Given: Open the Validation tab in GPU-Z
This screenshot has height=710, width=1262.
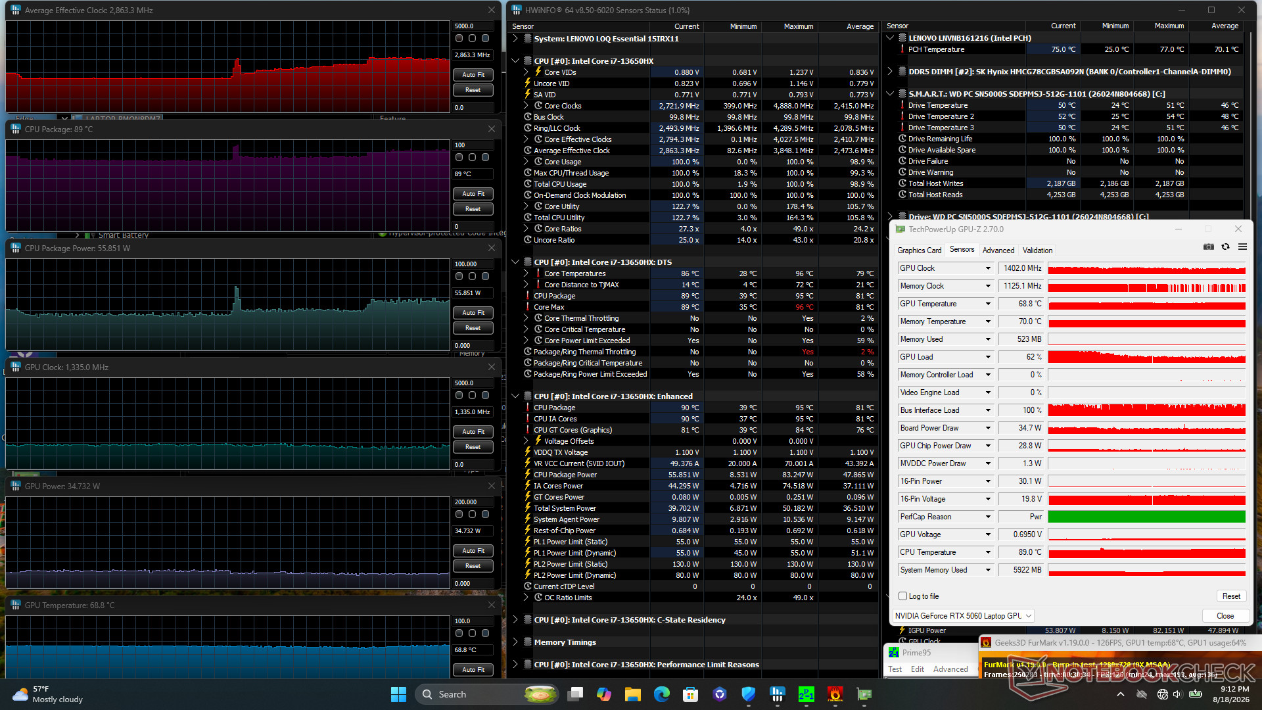Looking at the screenshot, I should [x=1038, y=250].
